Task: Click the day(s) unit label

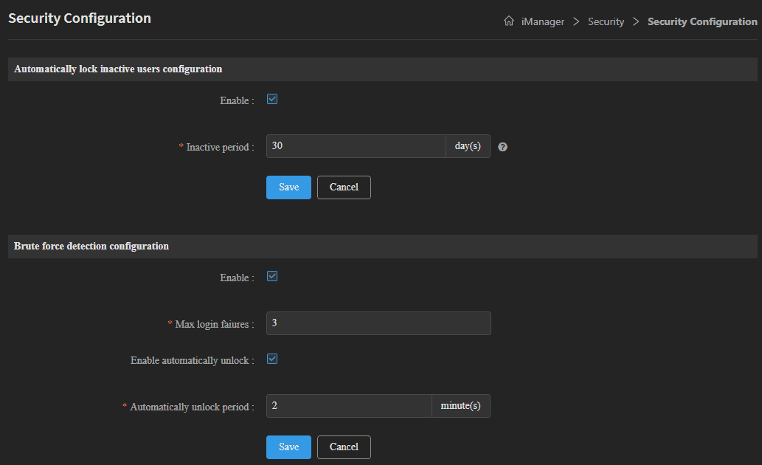Action: [x=468, y=146]
